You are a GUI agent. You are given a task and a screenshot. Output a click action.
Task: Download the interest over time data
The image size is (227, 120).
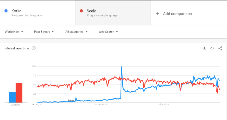click(x=204, y=48)
